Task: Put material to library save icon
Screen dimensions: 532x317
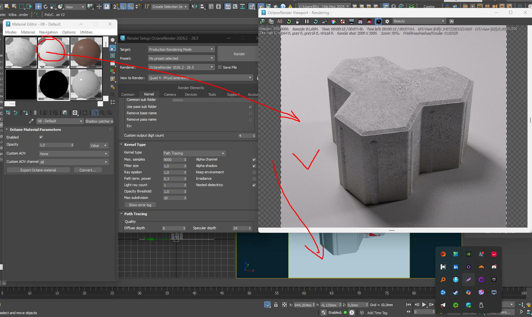Action: click(x=65, y=113)
